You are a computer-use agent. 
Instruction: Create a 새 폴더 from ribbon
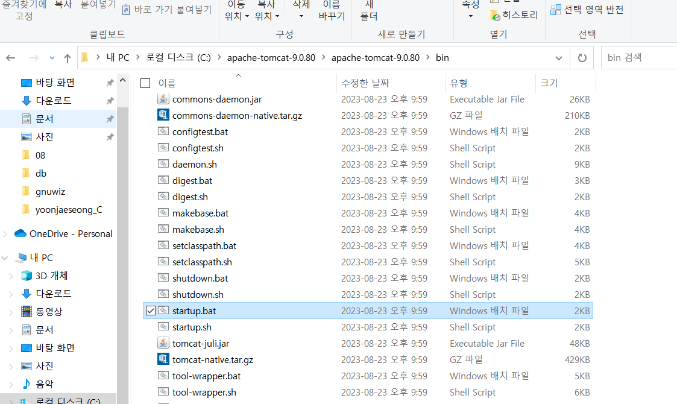click(x=369, y=11)
